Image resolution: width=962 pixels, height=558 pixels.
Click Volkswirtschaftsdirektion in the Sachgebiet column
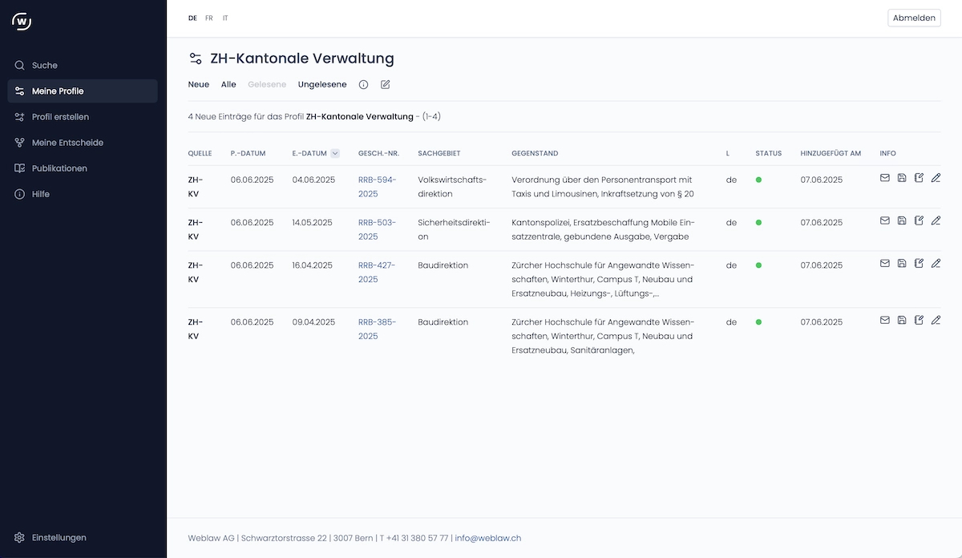pos(452,187)
